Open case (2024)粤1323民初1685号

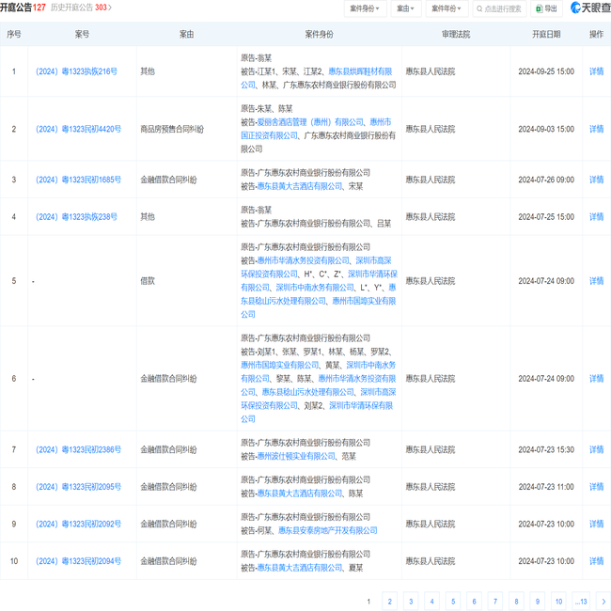[78, 180]
